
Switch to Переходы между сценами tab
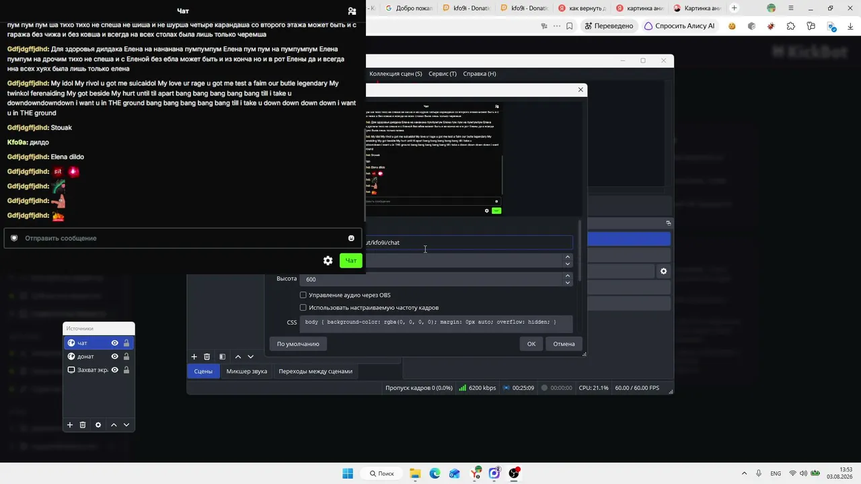(315, 371)
